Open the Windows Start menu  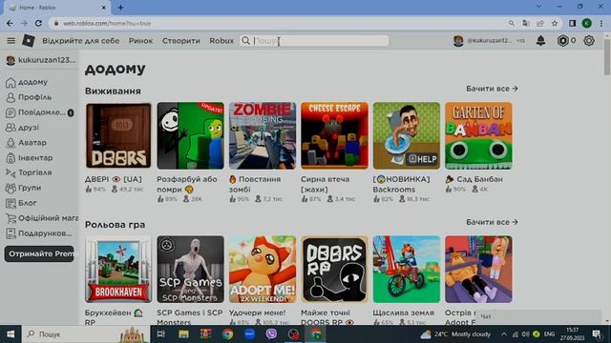coord(11,334)
